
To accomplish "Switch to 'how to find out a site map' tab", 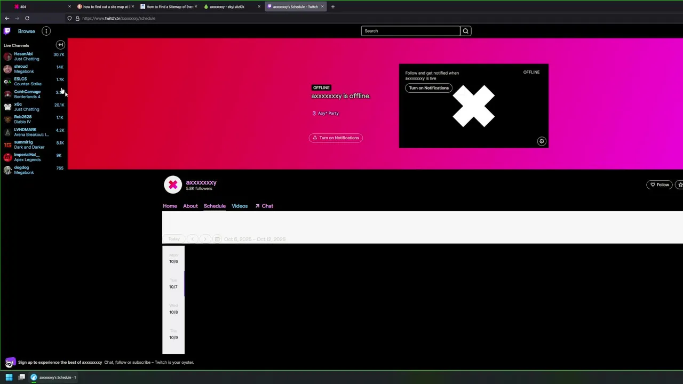I will [x=106, y=6].
